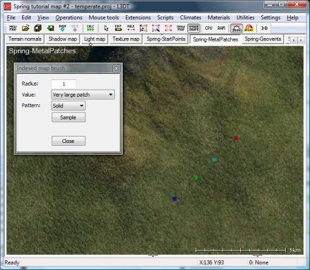Viewport: 310px width, 270px height.
Task: Open the View menu
Action: [x=43, y=17]
